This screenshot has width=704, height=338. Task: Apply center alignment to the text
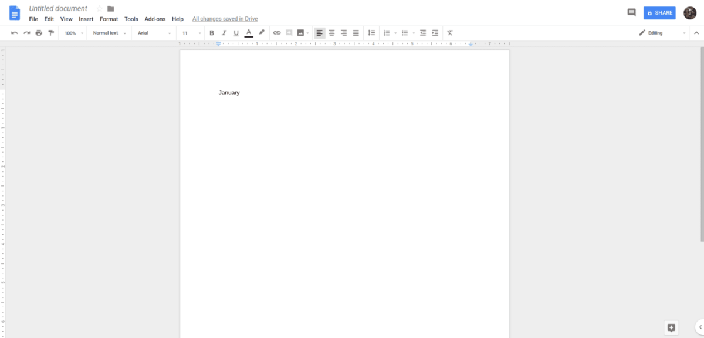pos(331,33)
